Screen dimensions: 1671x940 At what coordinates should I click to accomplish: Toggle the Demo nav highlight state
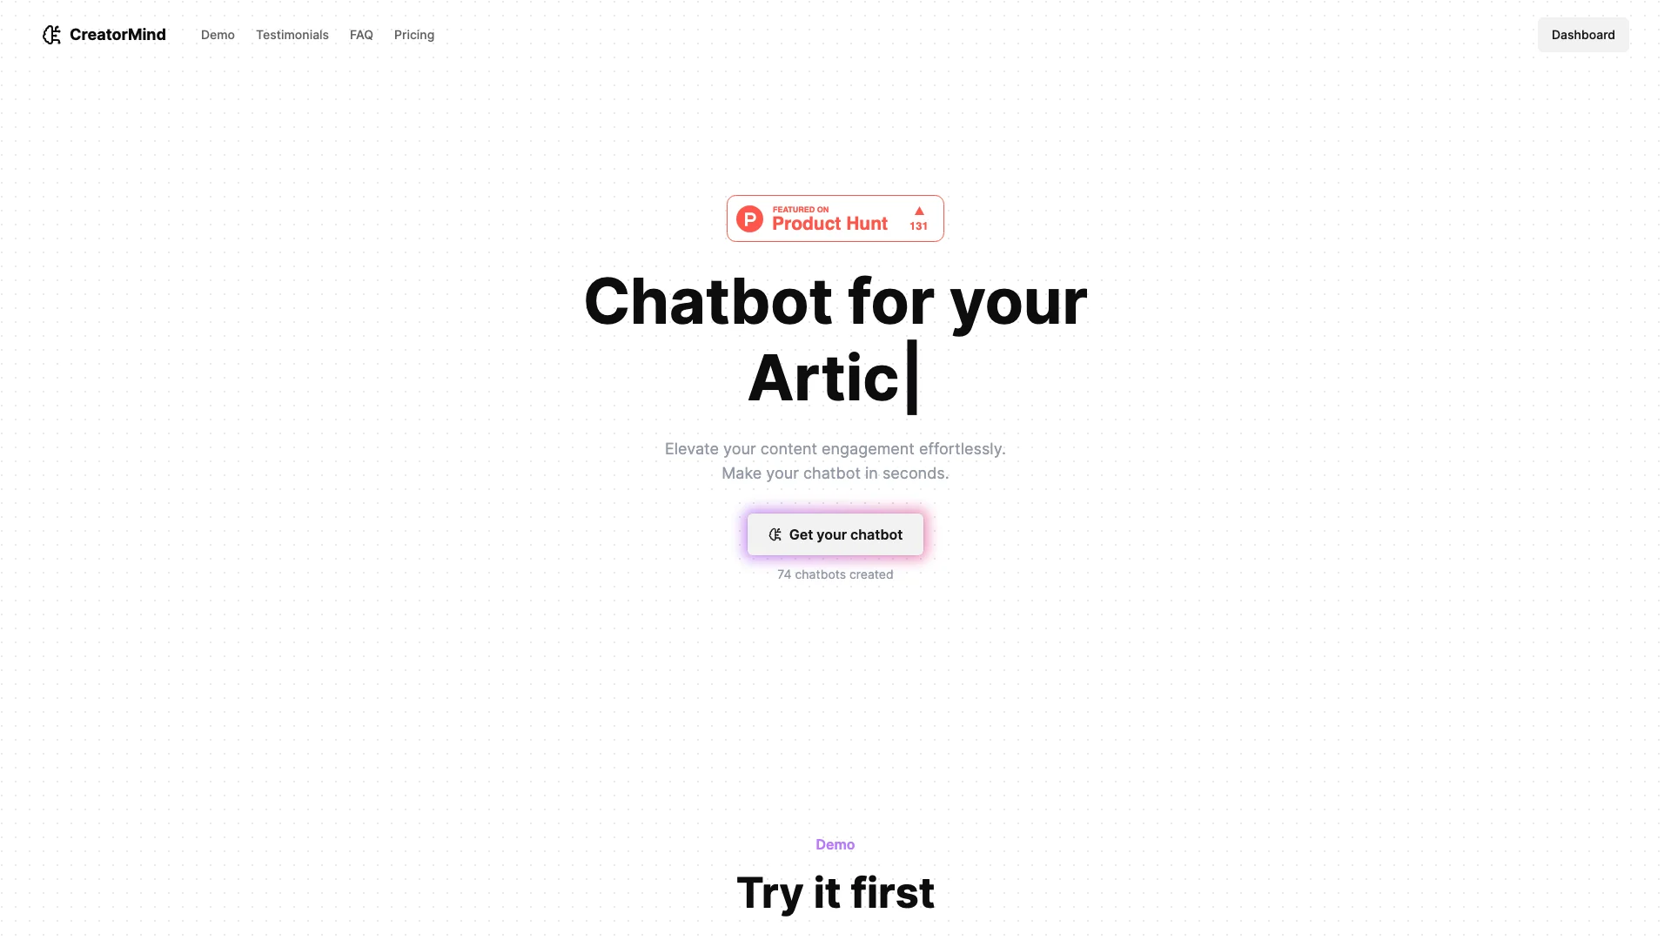tap(217, 35)
